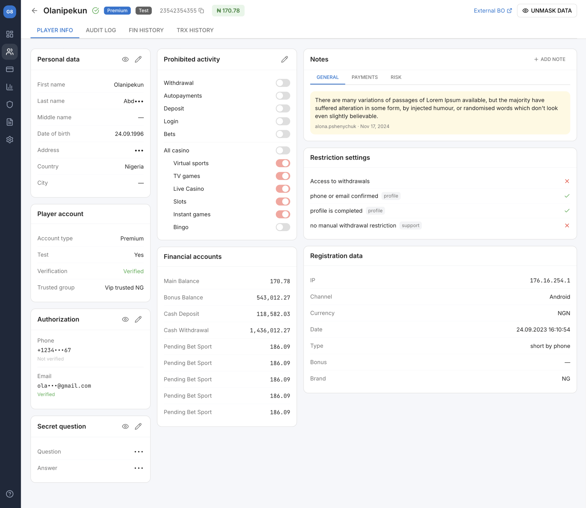Select the Players icon in the sidebar
This screenshot has width=586, height=508.
[10, 51]
